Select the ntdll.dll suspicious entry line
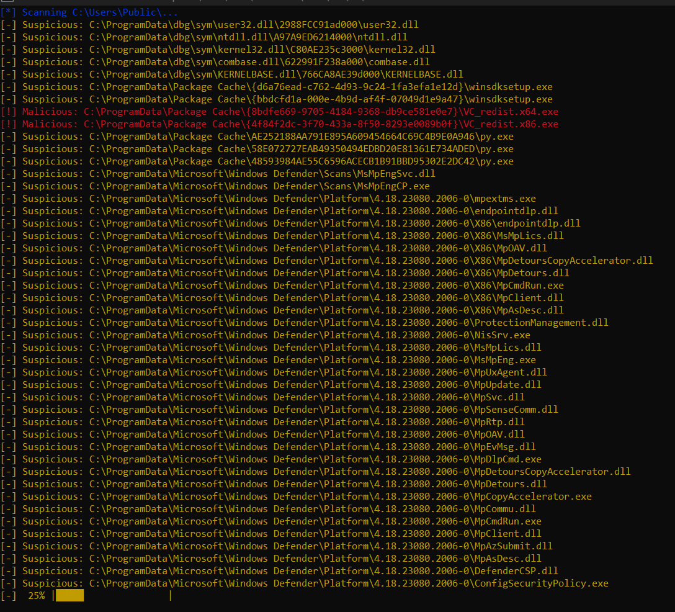The height and width of the screenshot is (612, 675). [x=203, y=37]
